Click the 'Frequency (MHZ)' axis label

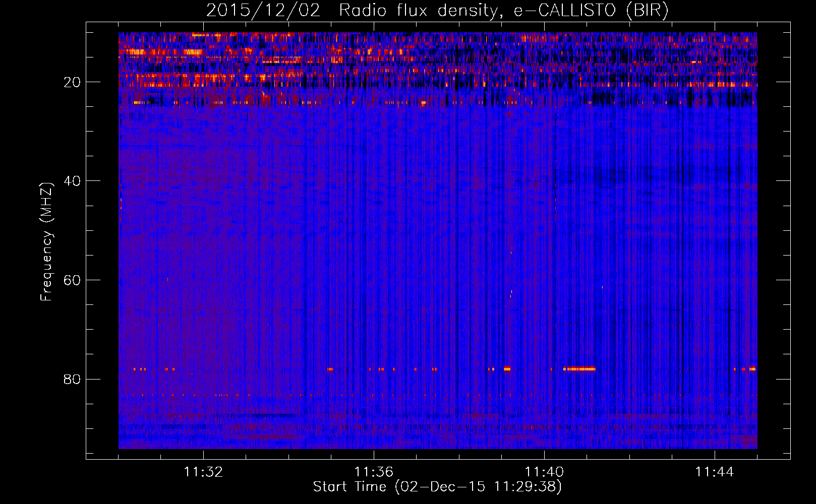pyautogui.click(x=46, y=242)
